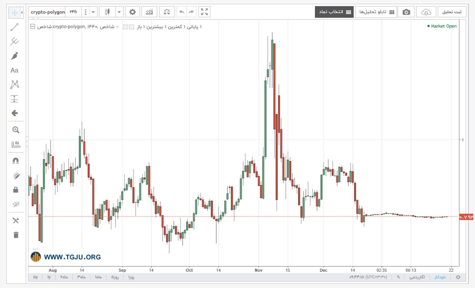
Task: Select the long position measurement tool
Action: point(14,99)
